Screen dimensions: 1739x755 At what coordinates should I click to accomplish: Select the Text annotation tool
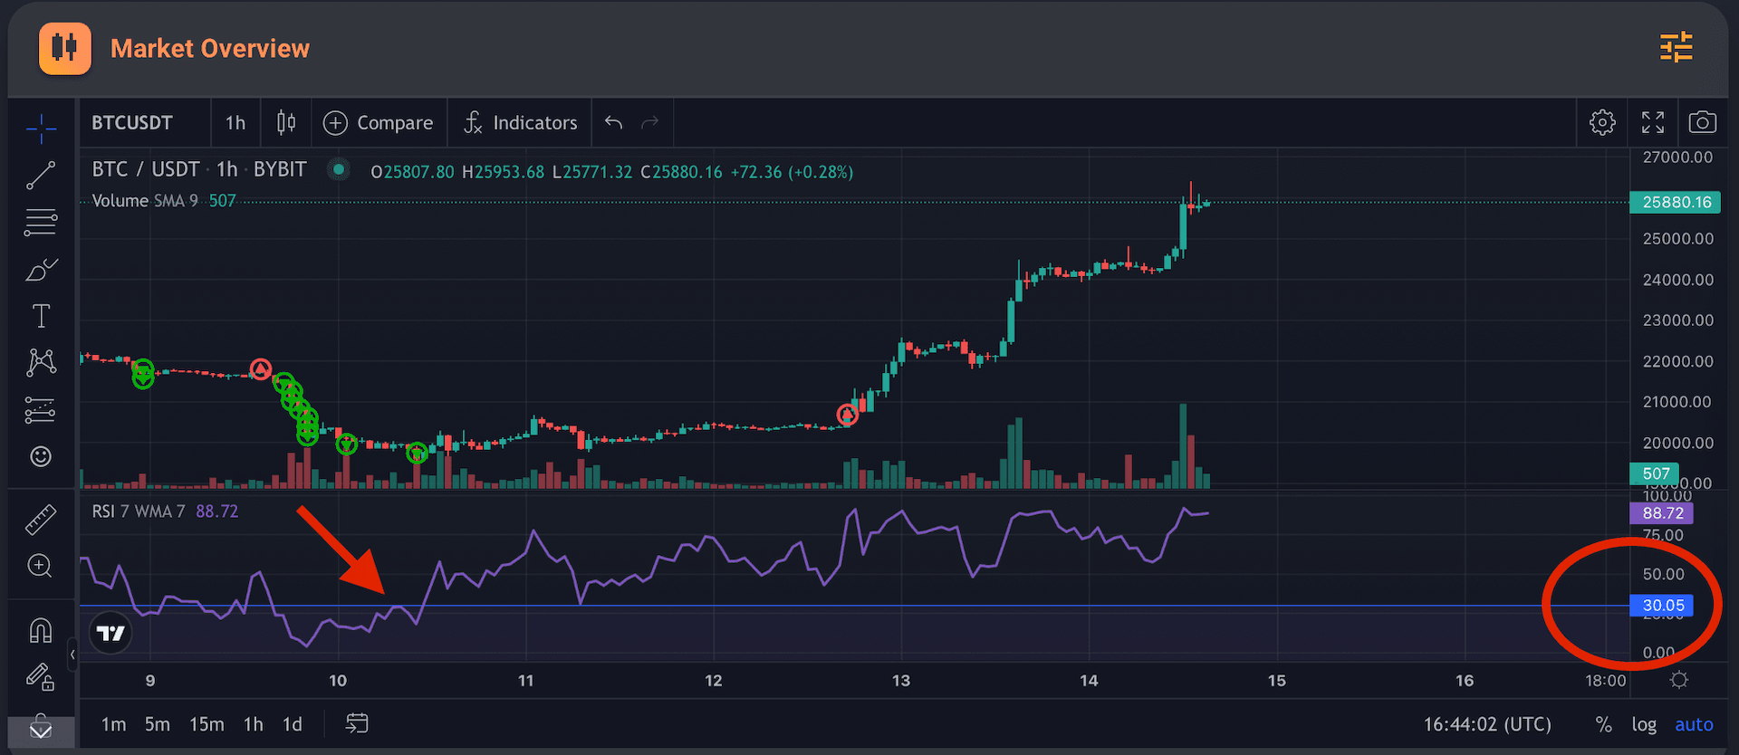(41, 316)
